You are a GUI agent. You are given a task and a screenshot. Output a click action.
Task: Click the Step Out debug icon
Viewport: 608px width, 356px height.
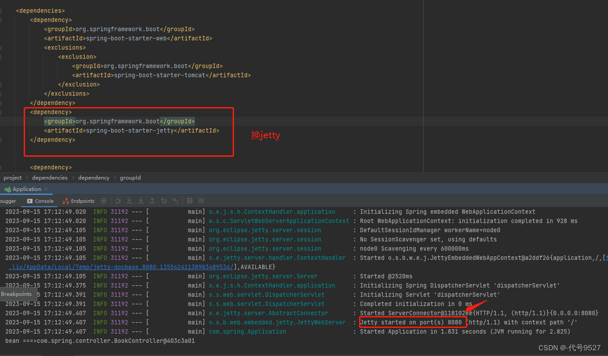tap(152, 201)
